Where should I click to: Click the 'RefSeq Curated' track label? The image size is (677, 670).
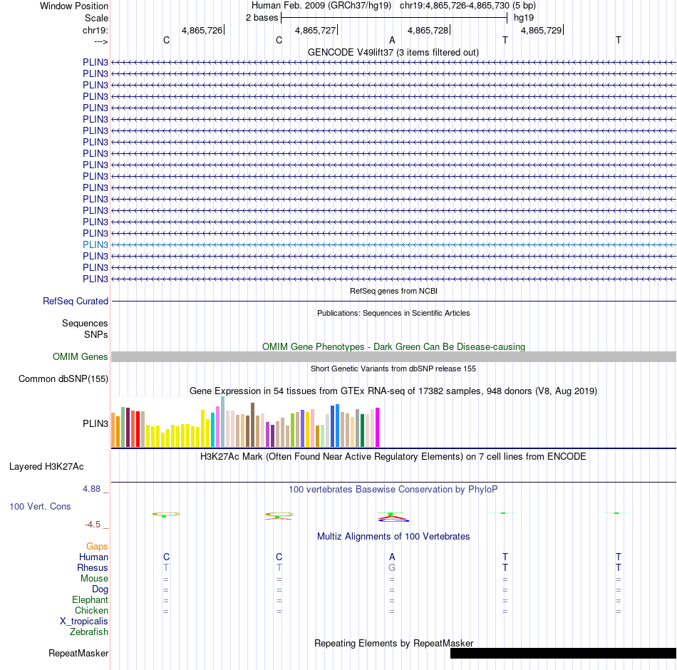pos(76,301)
